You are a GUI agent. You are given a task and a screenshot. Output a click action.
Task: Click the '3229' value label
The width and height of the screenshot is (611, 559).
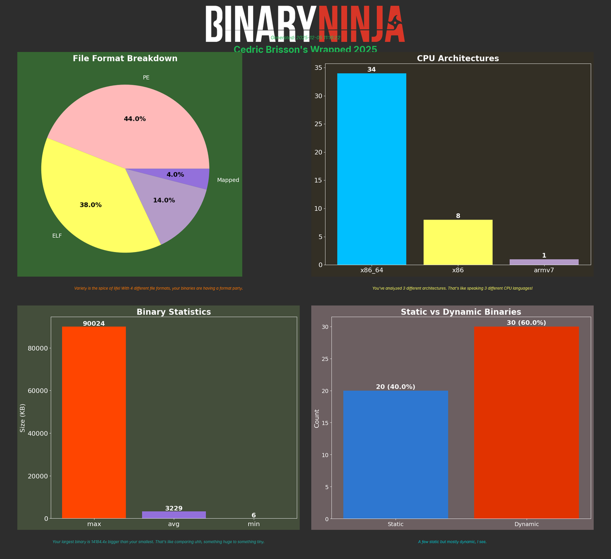(x=174, y=509)
